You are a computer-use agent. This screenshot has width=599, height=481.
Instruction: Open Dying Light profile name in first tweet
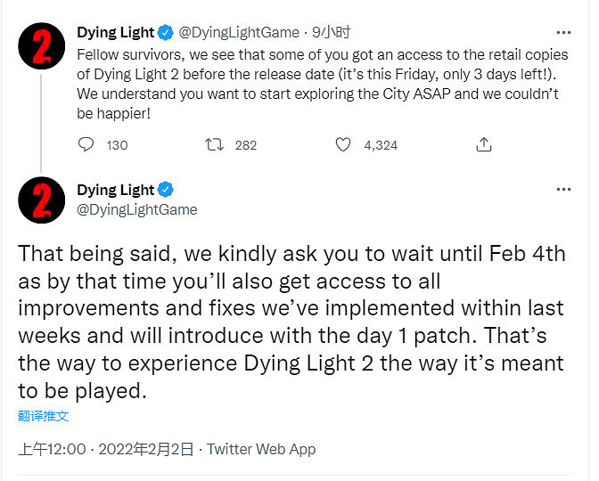[x=115, y=33]
